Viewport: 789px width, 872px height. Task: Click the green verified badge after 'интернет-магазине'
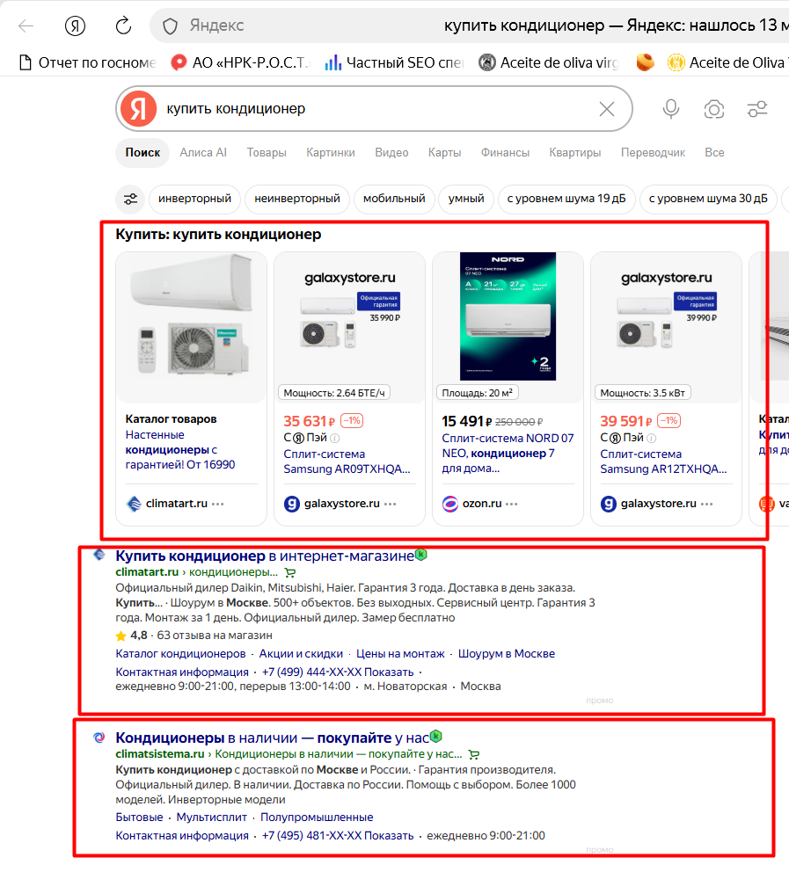pyautogui.click(x=421, y=554)
